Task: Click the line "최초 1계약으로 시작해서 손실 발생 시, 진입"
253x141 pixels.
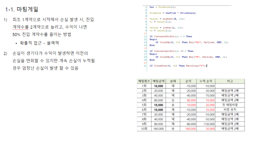Action: [53, 19]
